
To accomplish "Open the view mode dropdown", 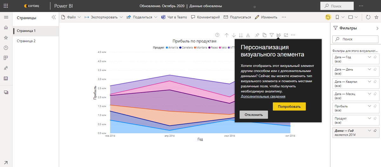I will [353, 17].
